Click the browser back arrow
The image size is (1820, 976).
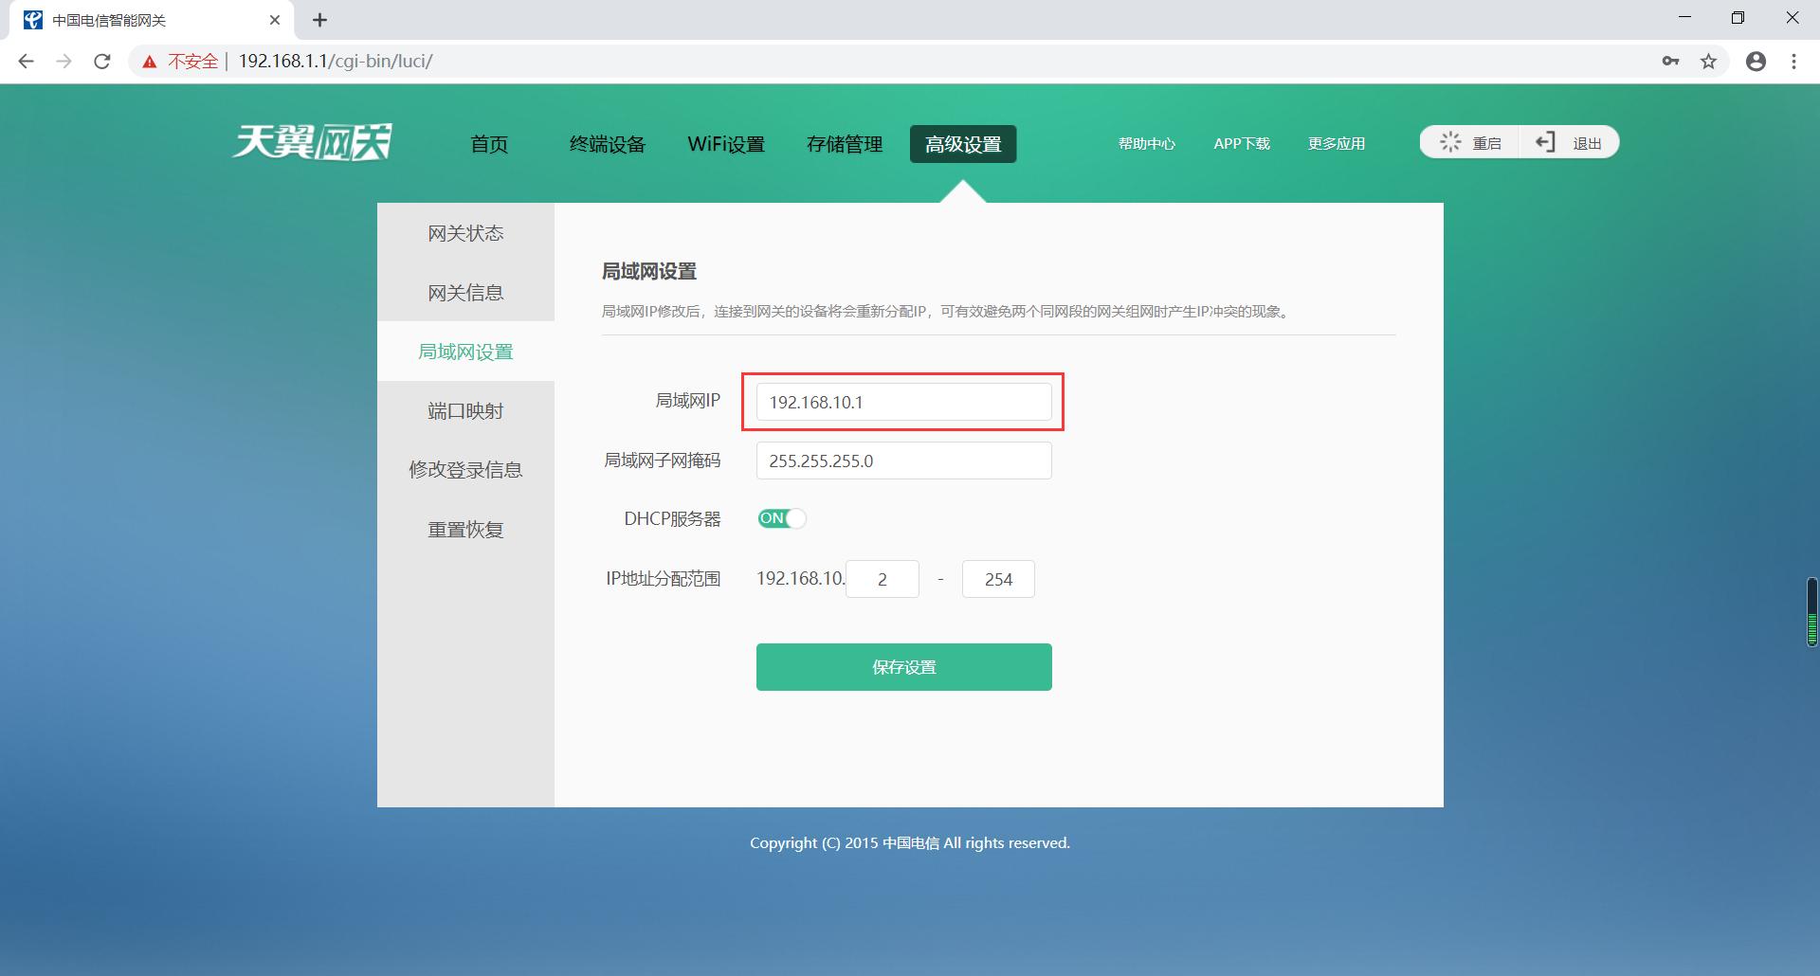pyautogui.click(x=26, y=61)
